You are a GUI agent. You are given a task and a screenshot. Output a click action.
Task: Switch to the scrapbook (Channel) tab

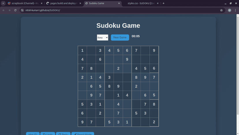click(23, 3)
